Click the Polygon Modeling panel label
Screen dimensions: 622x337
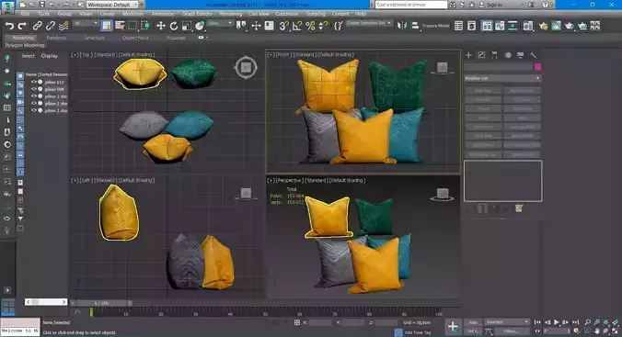click(25, 45)
